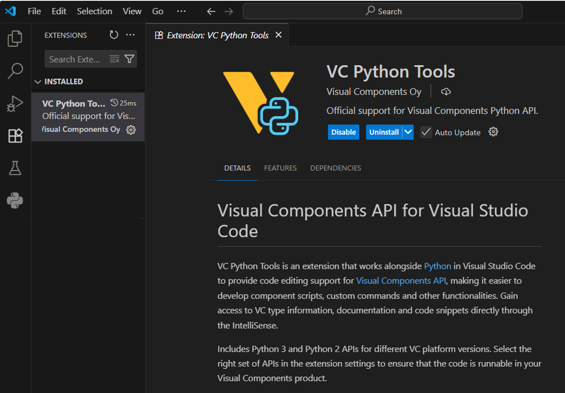Select VC Python Tools in installed list
565x393 pixels.
pyautogui.click(x=88, y=117)
